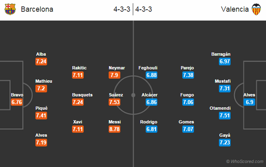Click the Barcelona club crest icon
This screenshot has width=266, height=167.
point(10,9)
